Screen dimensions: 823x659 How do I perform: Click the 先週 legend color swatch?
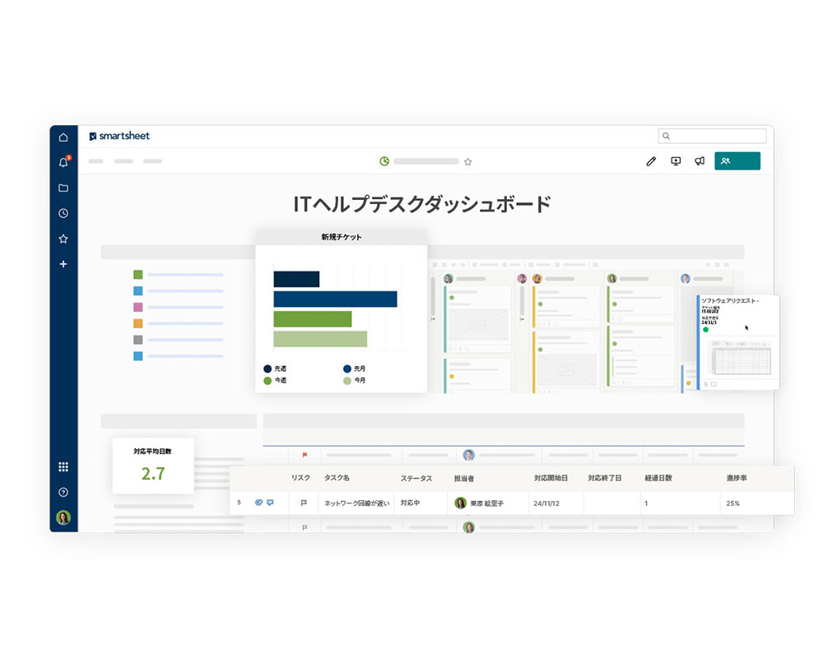pos(267,369)
